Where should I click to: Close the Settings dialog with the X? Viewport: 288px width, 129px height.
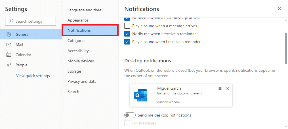click(x=279, y=9)
